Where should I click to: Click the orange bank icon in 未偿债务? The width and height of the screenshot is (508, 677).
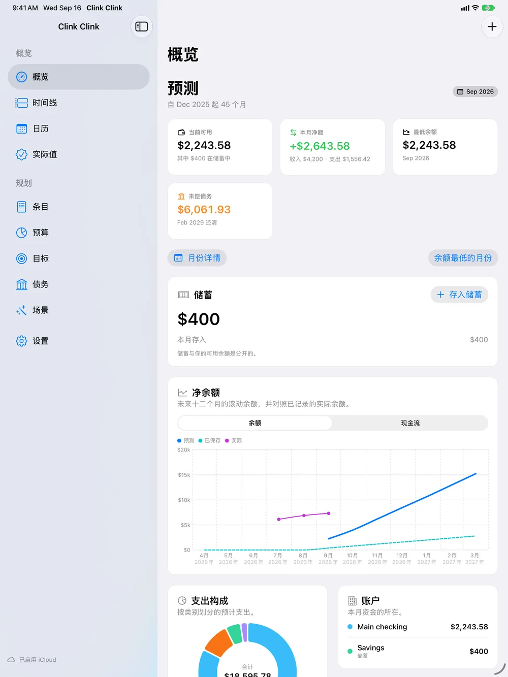tap(181, 196)
